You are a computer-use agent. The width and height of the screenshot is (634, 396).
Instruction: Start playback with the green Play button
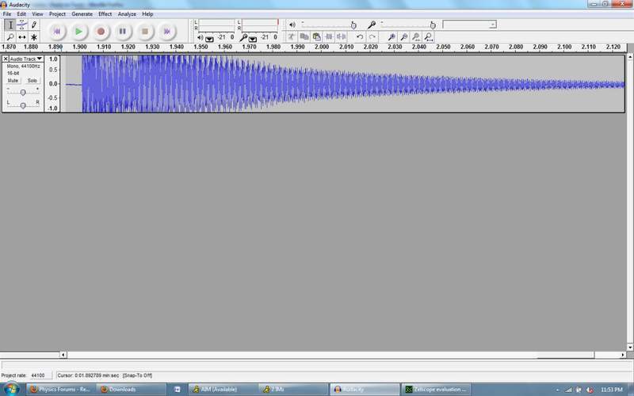point(78,31)
